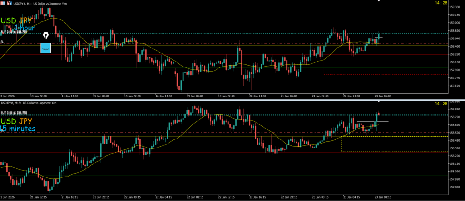Image resolution: width=465 pixels, height=201 pixels.
Task: Click white arrow marker atop the H1 chart
Action: tap(379, 1)
